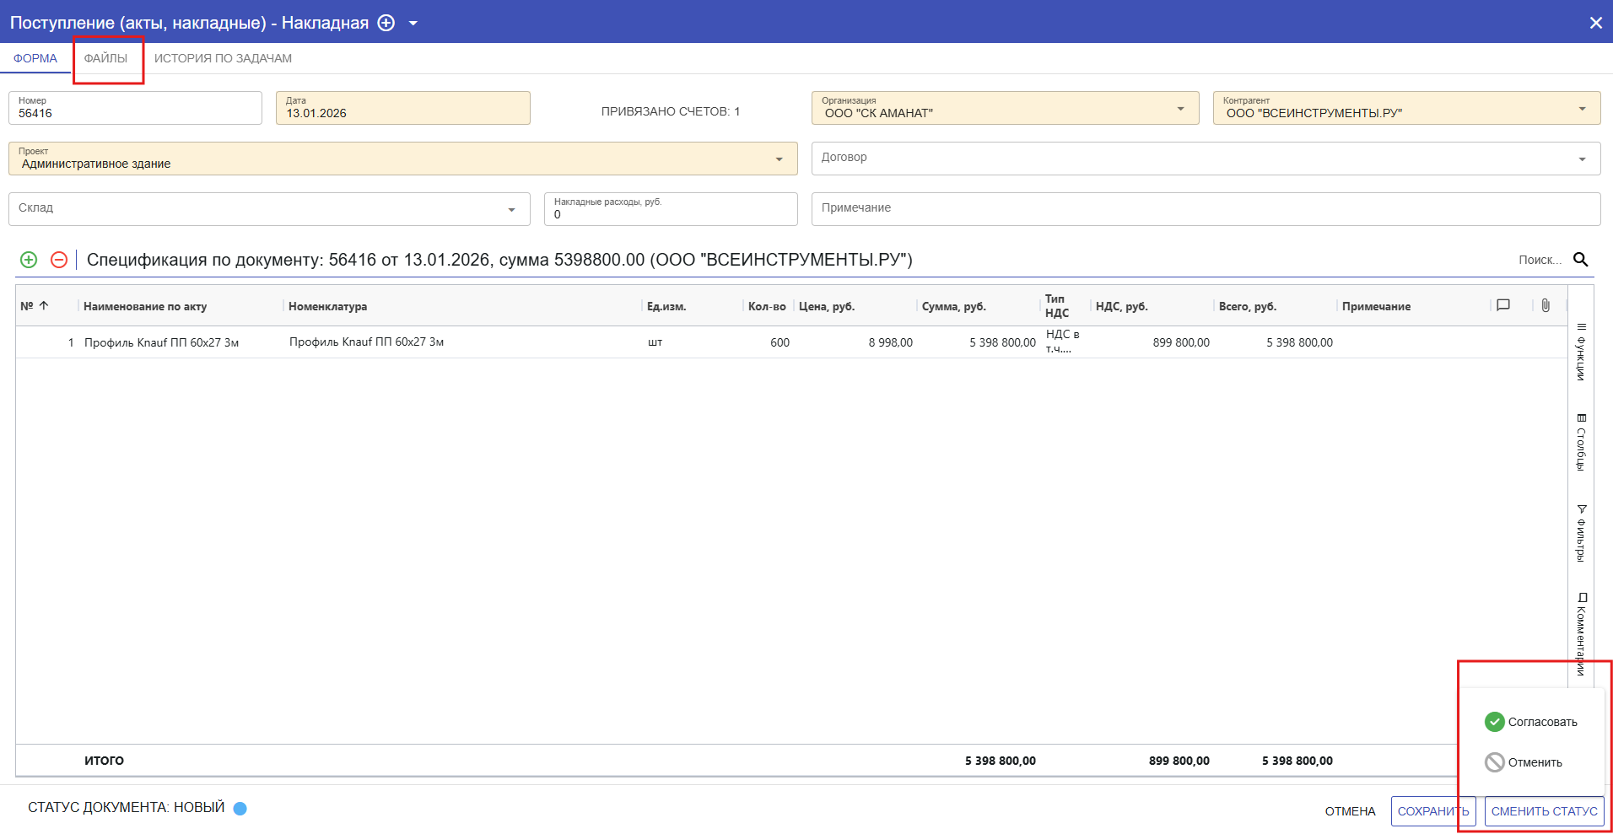Click into the Примечание input field
Image resolution: width=1613 pixels, height=834 pixels.
pos(1205,208)
